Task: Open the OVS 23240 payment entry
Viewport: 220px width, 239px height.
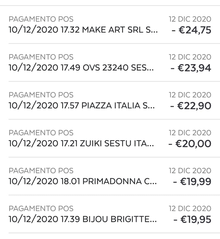Action: 110,62
